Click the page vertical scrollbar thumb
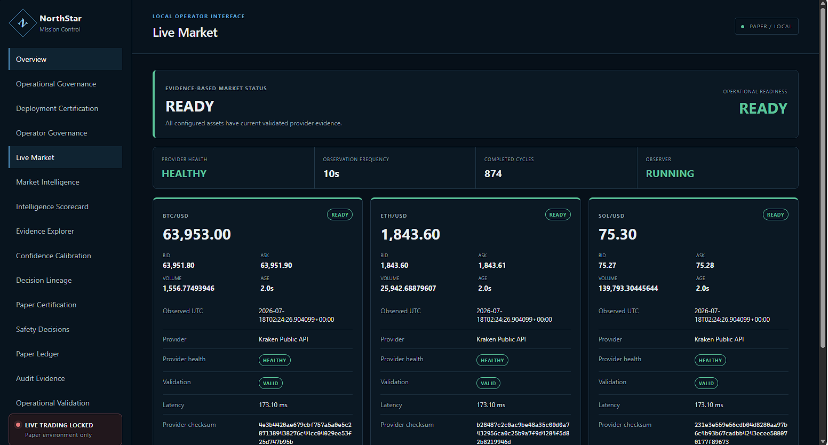828x445 pixels. coord(823,179)
